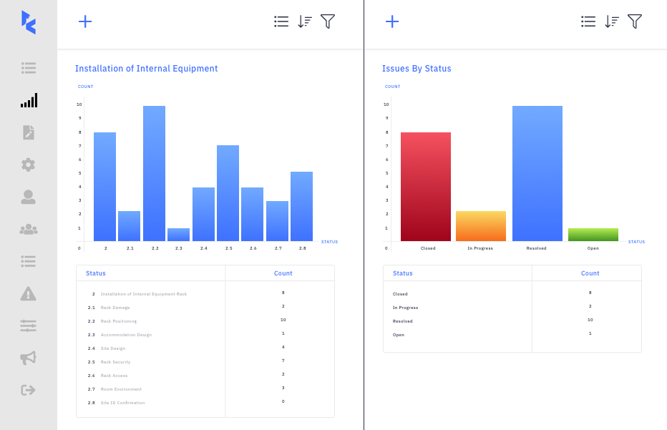667x430 pixels.
Task: Click the 2.2 bar in Installation chart
Action: click(154, 174)
